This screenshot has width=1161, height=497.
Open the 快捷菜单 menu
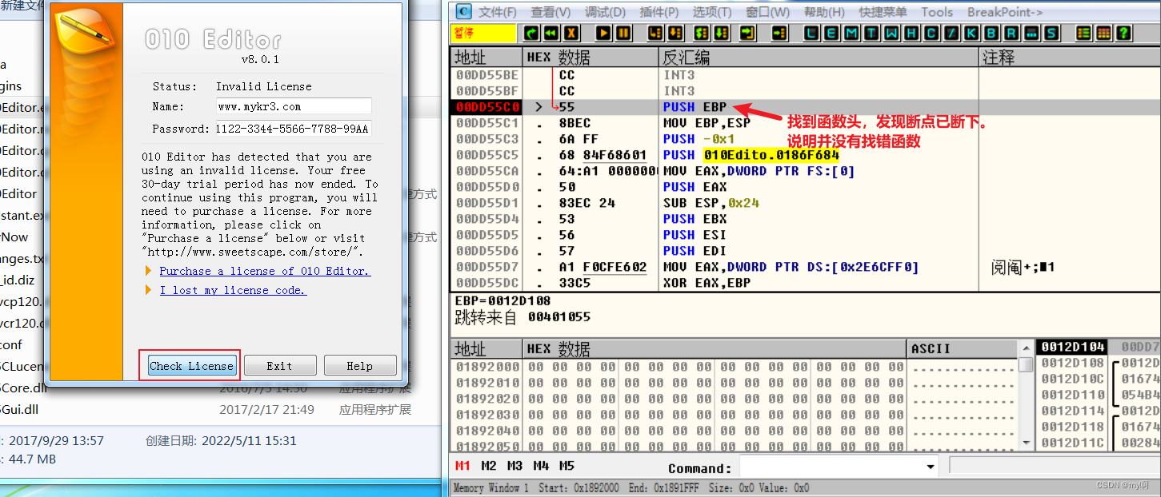(883, 12)
